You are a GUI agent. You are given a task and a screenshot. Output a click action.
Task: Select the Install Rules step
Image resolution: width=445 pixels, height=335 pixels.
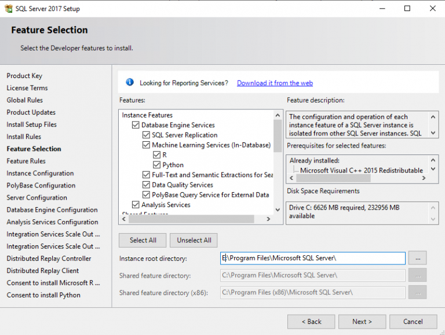point(24,137)
